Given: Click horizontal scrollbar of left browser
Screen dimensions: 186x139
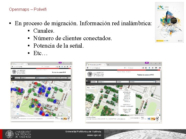Looking at the screenshot, I should click(33, 121).
